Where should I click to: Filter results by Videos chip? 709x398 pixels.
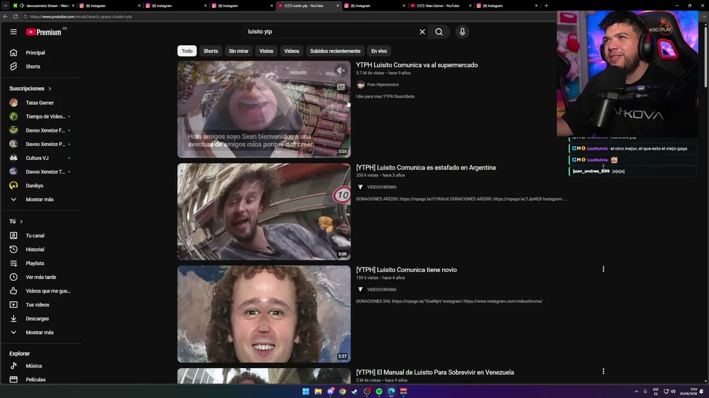click(291, 51)
